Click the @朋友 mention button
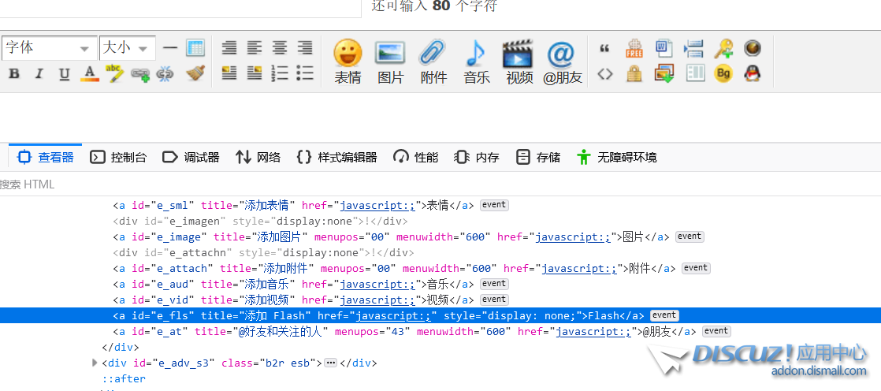Viewport: 881px width, 391px height. [x=563, y=61]
